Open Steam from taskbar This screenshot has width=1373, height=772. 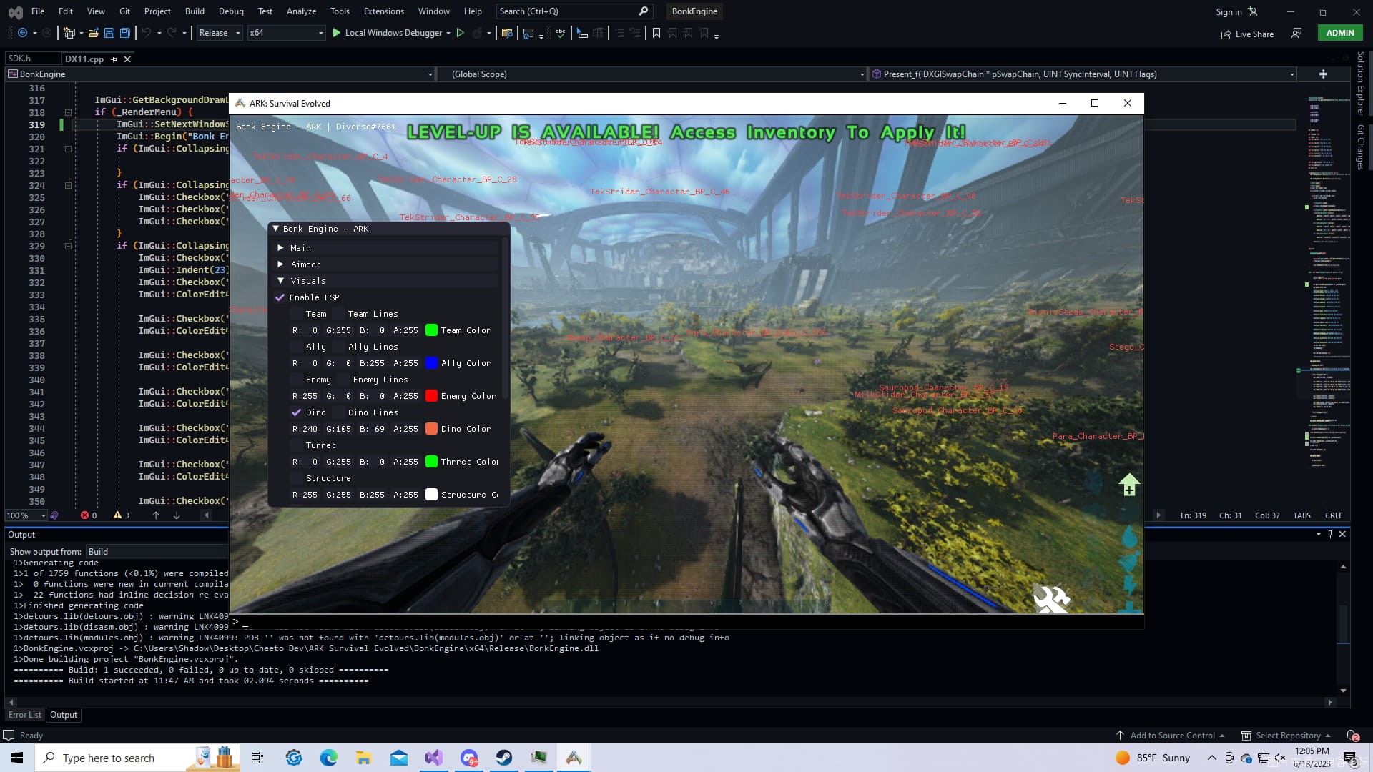pos(503,758)
